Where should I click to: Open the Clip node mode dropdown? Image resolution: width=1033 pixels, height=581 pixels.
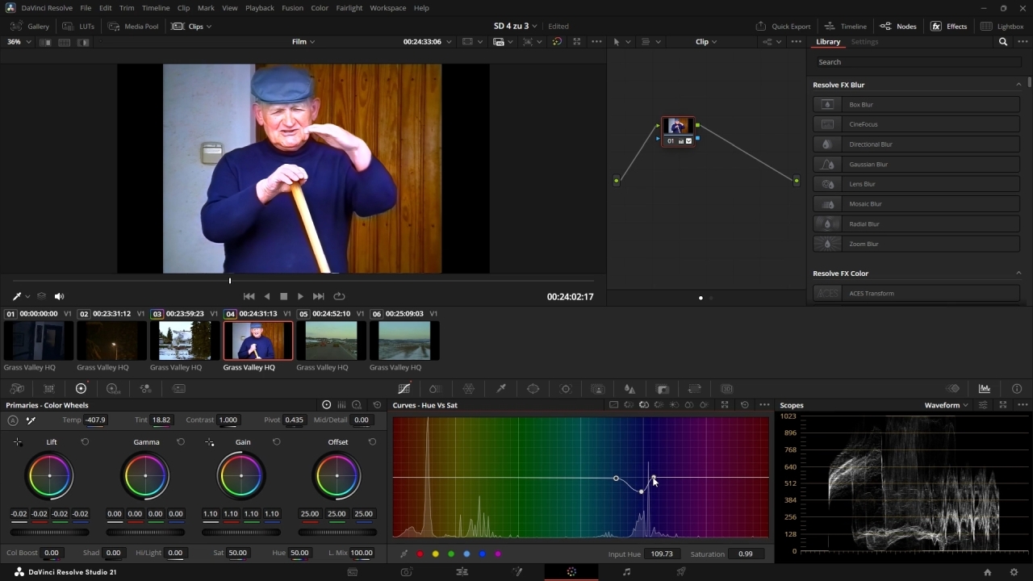tap(706, 41)
